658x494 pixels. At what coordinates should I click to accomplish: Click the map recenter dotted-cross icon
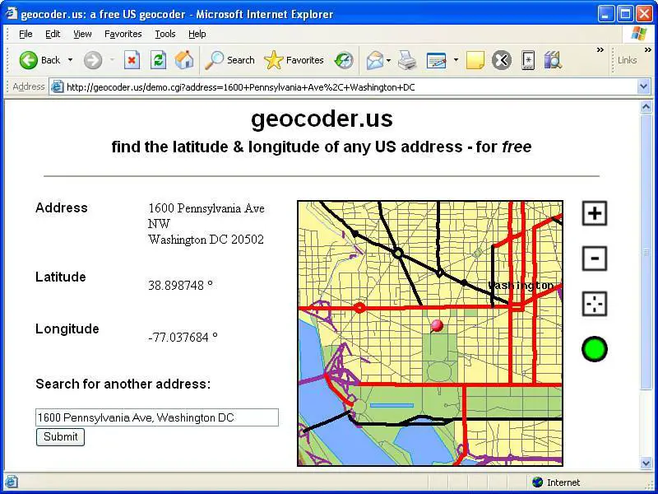pyautogui.click(x=595, y=304)
